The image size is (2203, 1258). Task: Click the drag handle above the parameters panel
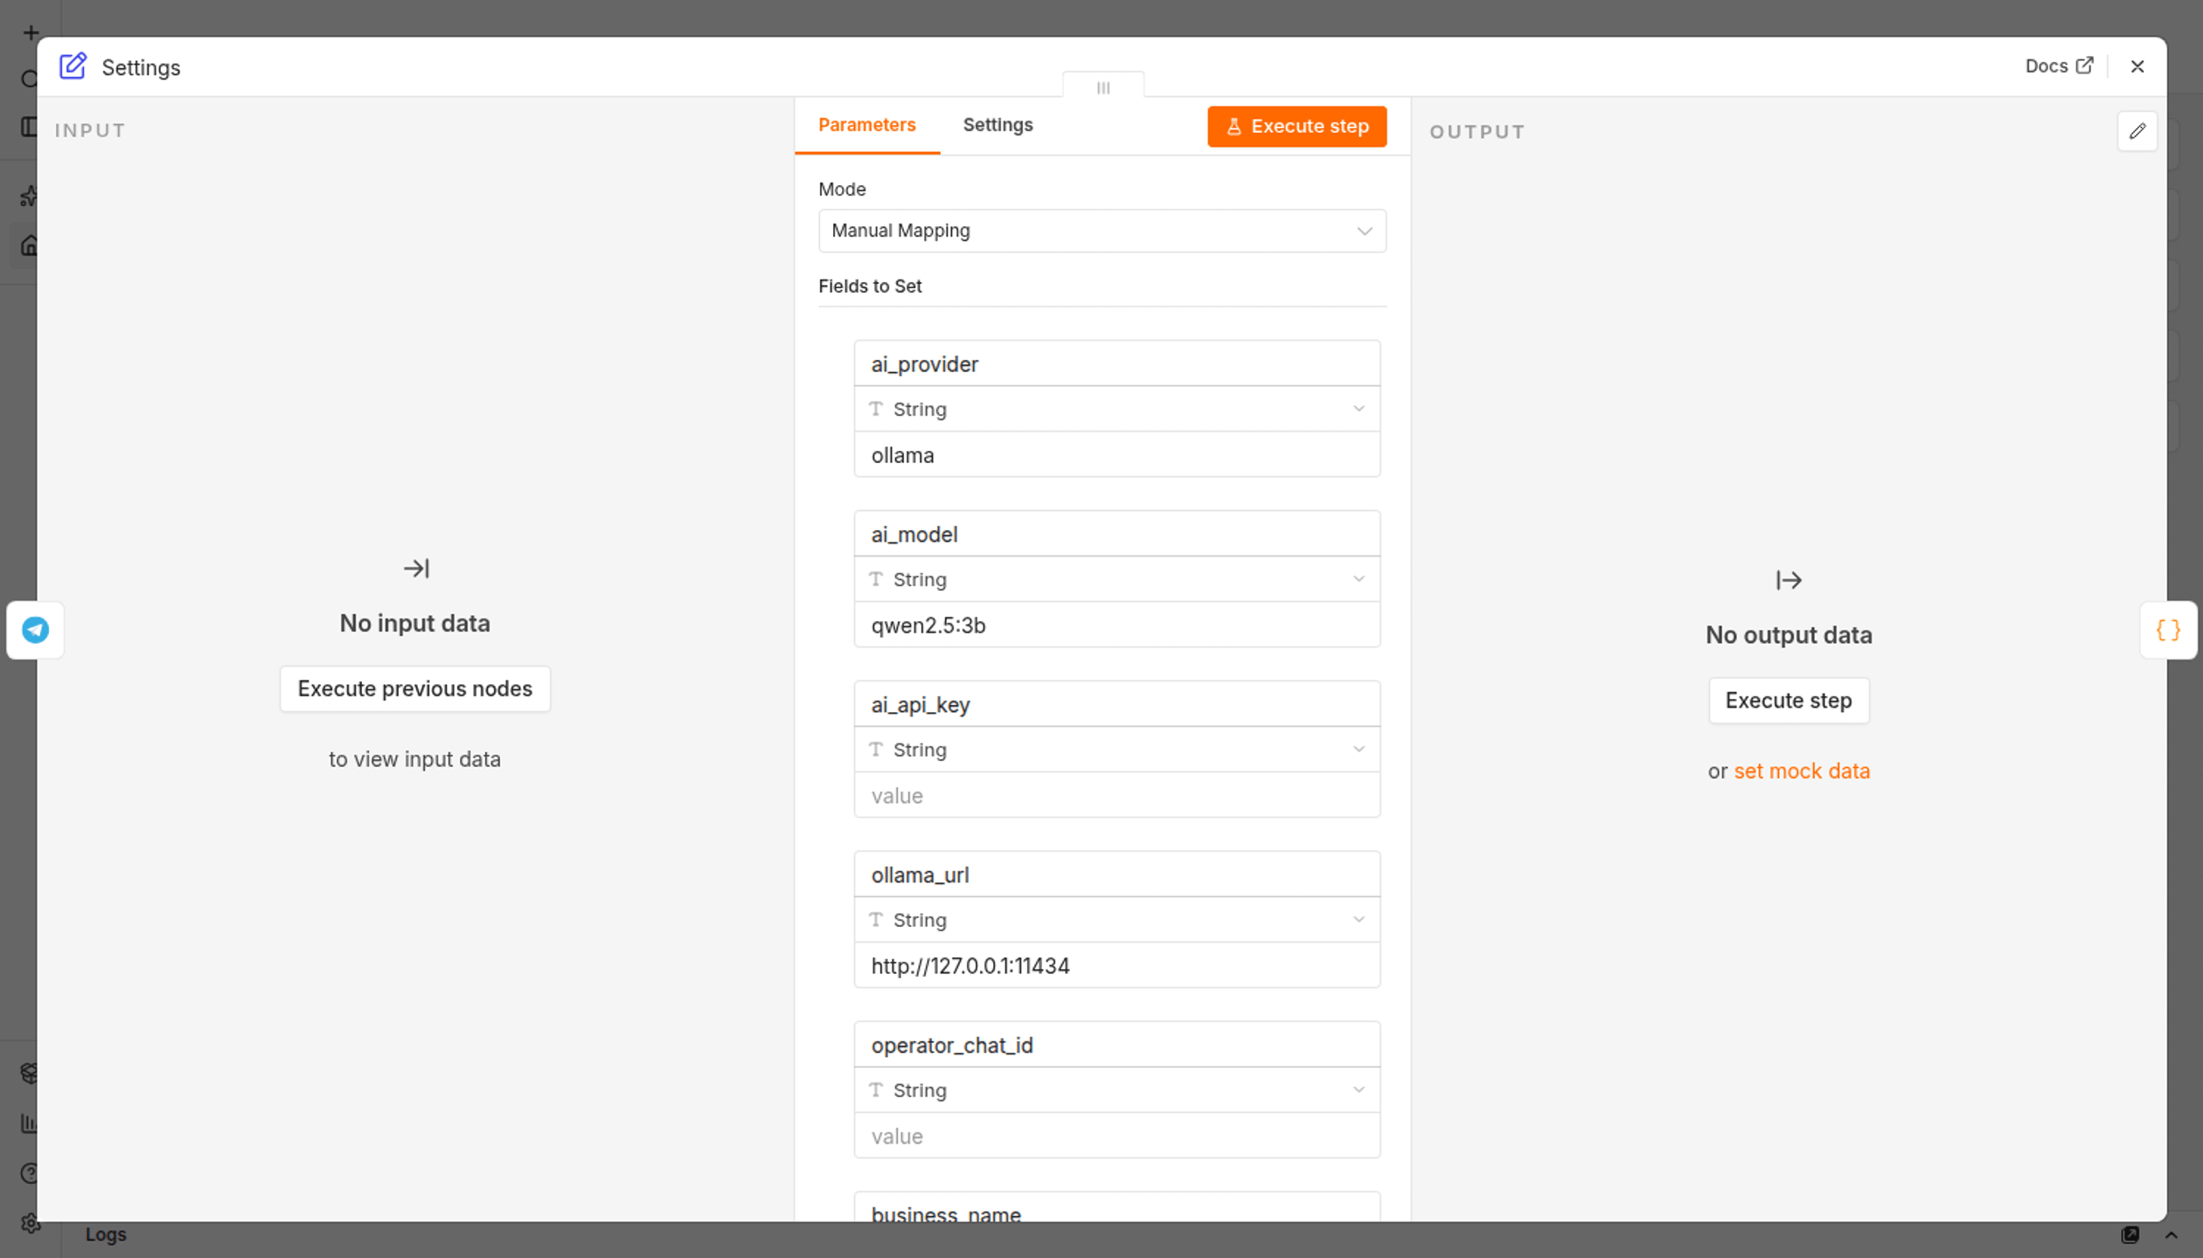point(1103,86)
